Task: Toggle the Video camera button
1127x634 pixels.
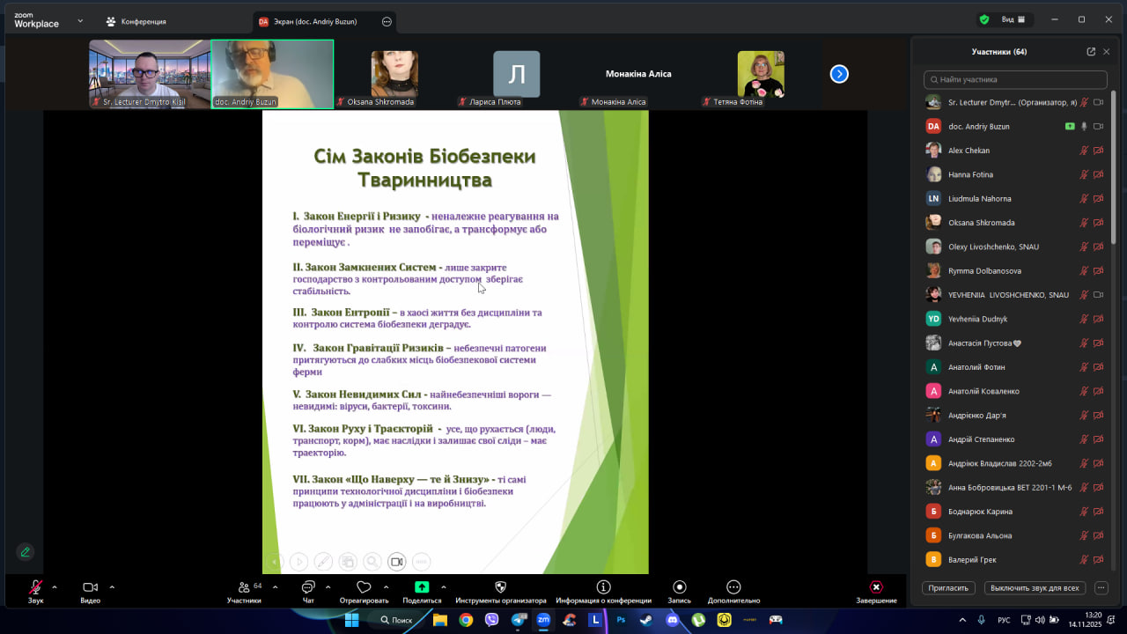Action: 90,587
